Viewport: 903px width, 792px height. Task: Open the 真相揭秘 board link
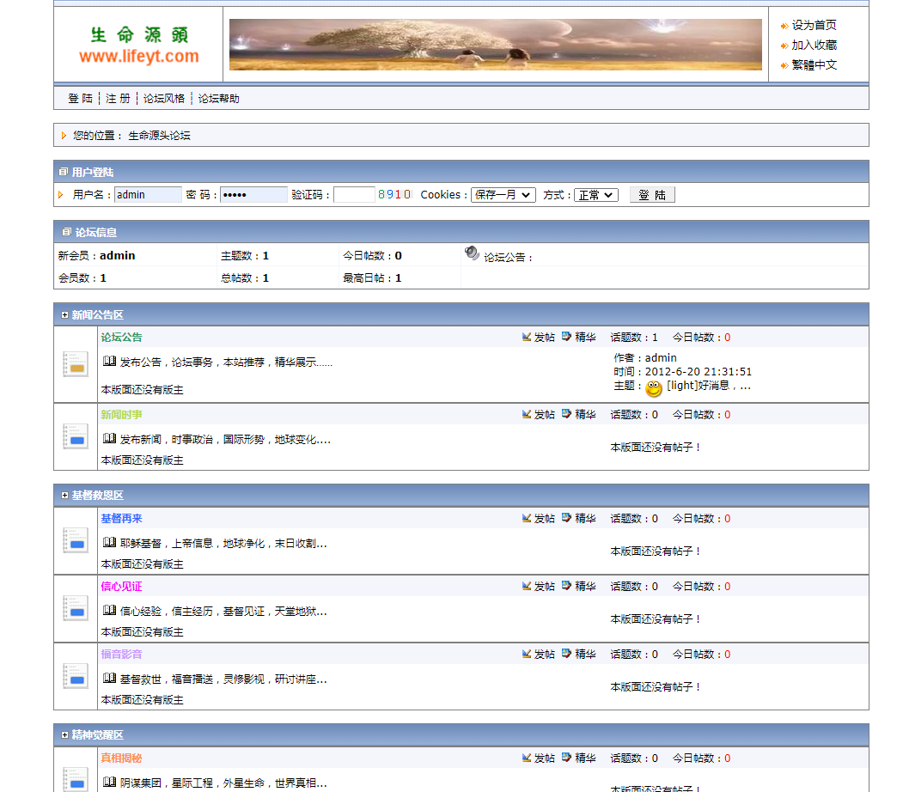[x=121, y=758]
